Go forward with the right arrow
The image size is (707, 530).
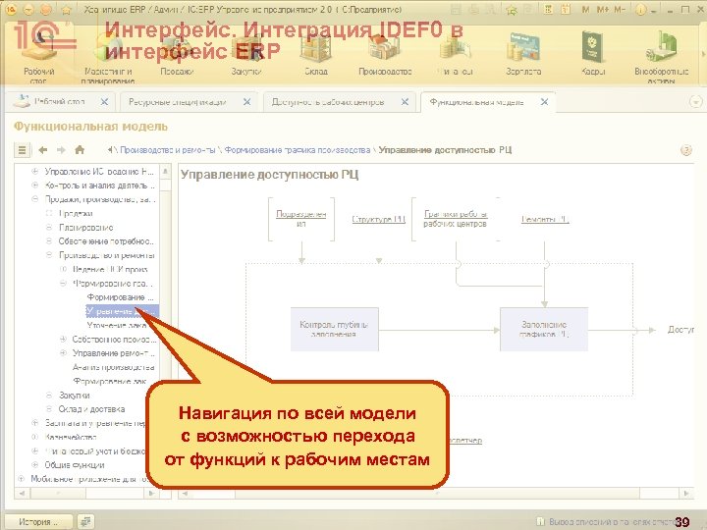(61, 150)
